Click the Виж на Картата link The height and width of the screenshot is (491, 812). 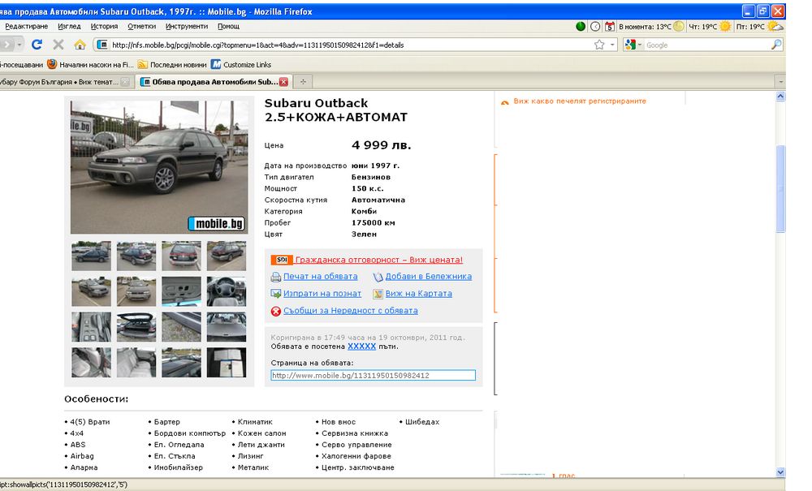(418, 293)
